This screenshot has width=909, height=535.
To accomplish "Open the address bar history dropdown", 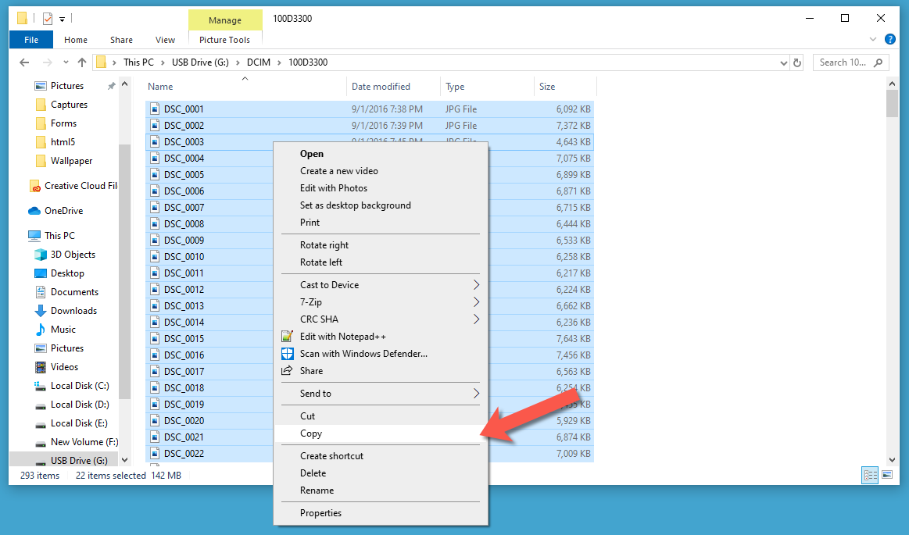I will click(x=784, y=62).
